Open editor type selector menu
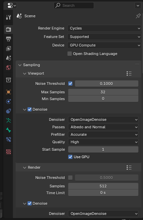The image size is (143, 220). point(12,6)
